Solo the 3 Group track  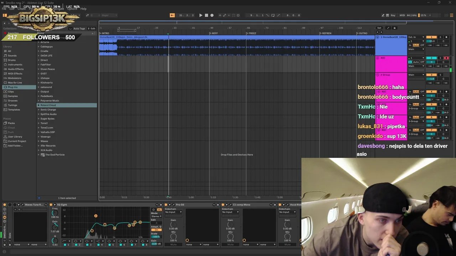coord(440,75)
